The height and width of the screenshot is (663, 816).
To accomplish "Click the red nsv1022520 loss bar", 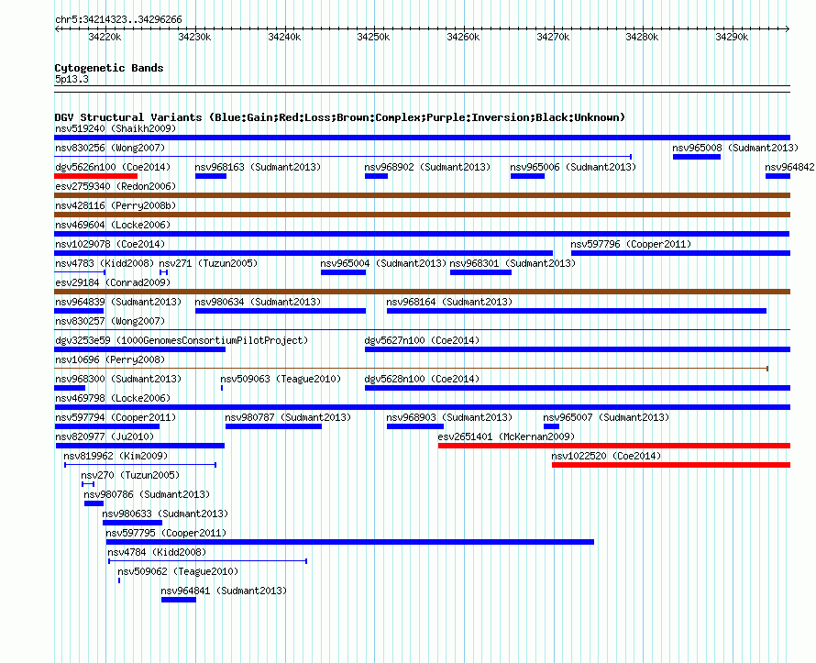I will tap(671, 465).
